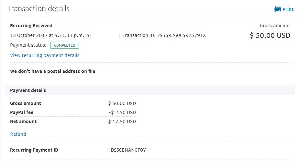Click the Refund link
299x161 pixels.
(x=18, y=134)
